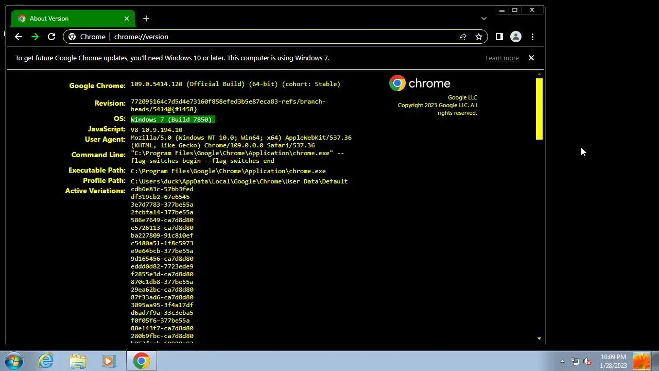Screen dimensions: 659x371
Task: Click the scrollbar up arrow
Action: 539,75
